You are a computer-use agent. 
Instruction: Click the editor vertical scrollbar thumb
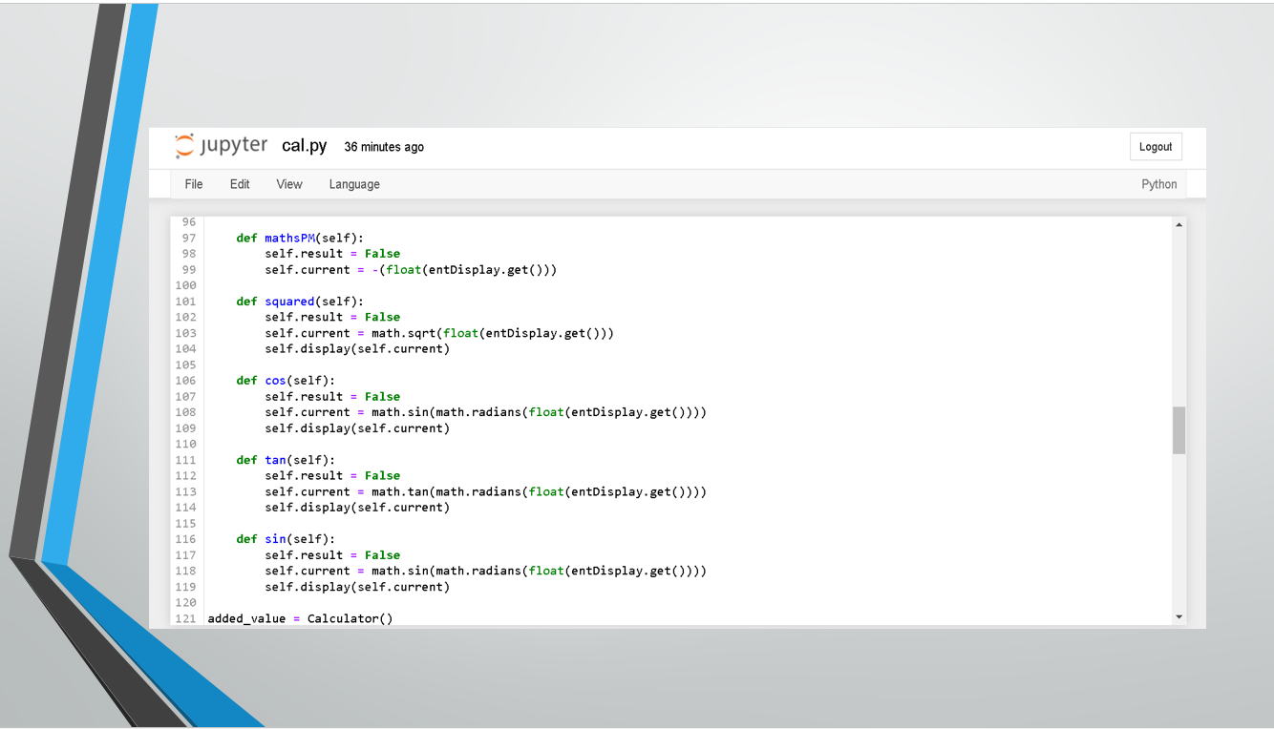click(x=1178, y=430)
